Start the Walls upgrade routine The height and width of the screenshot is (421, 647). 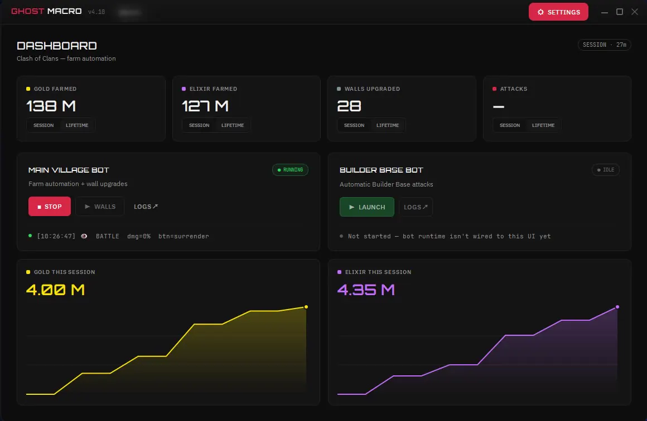[100, 207]
